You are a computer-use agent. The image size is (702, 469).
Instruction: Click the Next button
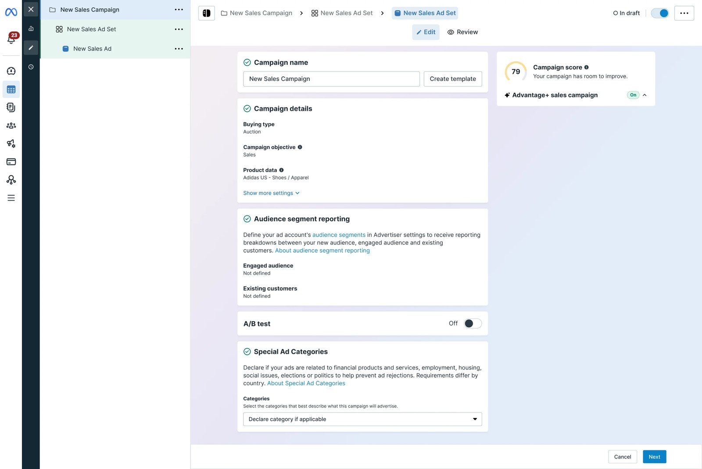click(654, 457)
